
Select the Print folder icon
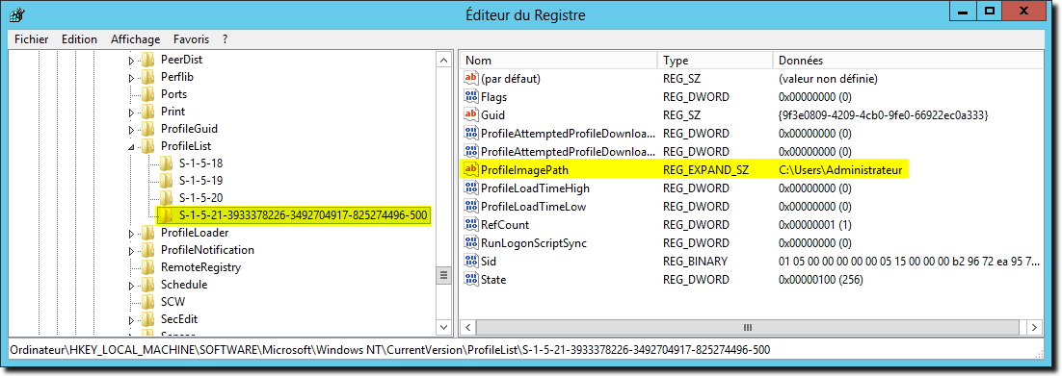pyautogui.click(x=147, y=112)
